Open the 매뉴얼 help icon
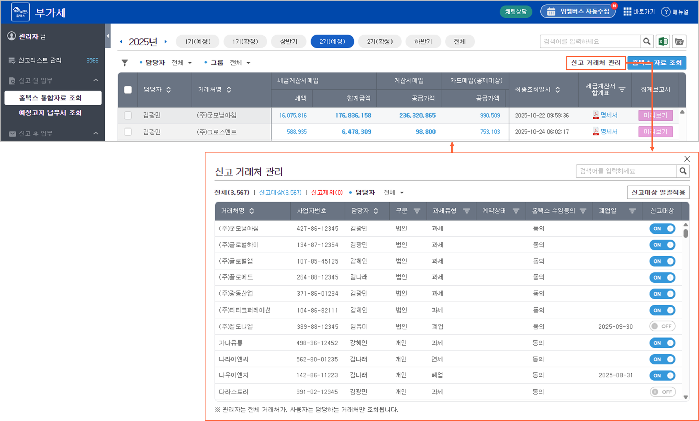This screenshot has width=699, height=421. coord(666,12)
